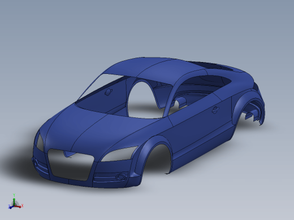Select the round fog light on the bumper

click(120, 177)
